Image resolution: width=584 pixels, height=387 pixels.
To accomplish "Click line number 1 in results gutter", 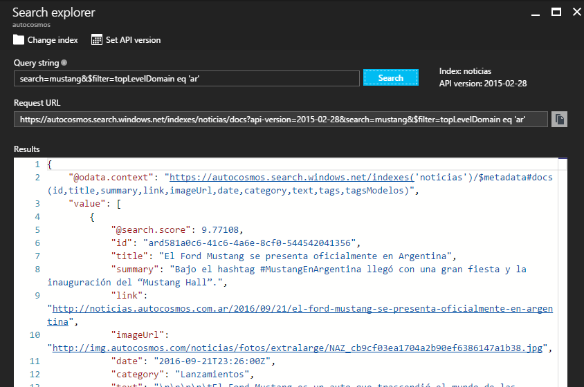I will (x=37, y=164).
